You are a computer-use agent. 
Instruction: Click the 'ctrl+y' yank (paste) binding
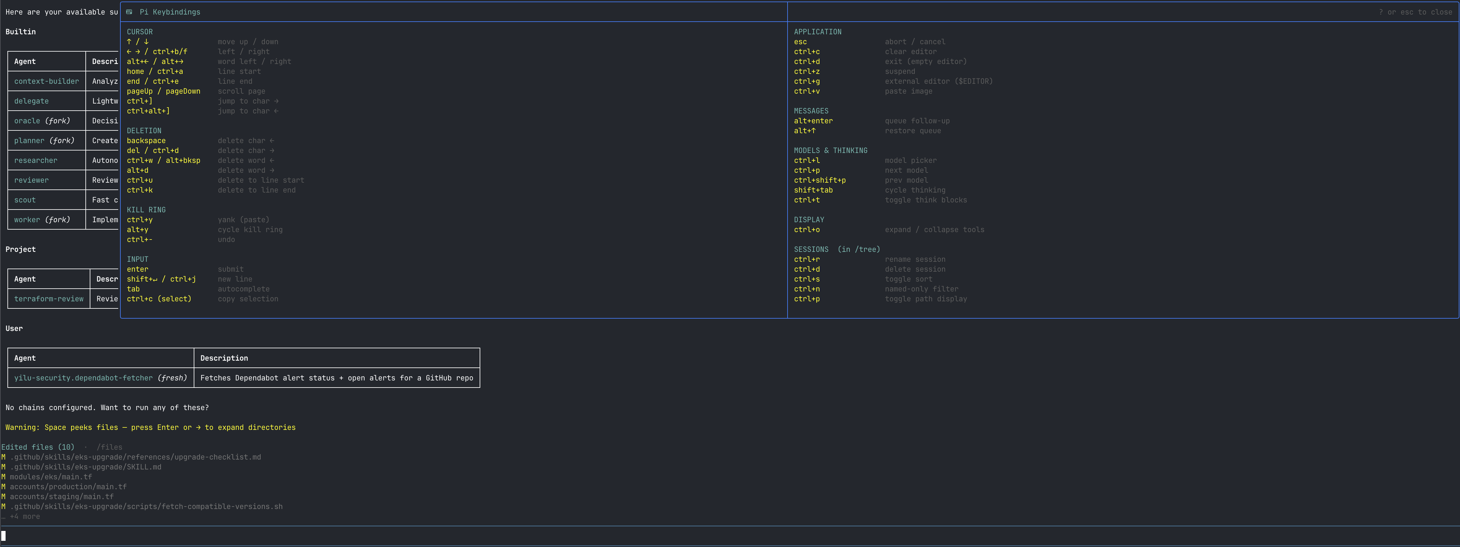pos(140,220)
